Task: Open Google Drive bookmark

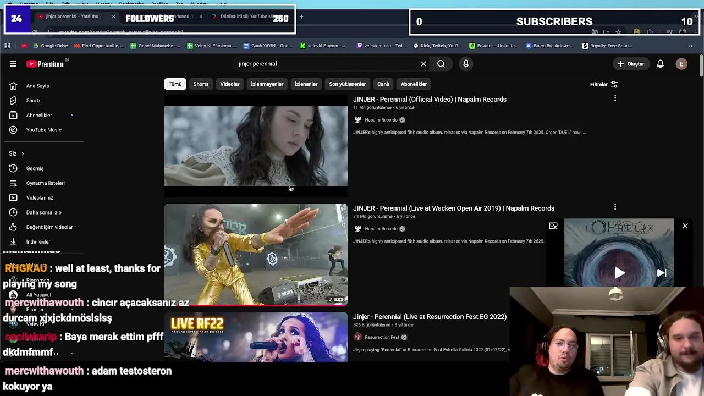Action: coord(50,46)
